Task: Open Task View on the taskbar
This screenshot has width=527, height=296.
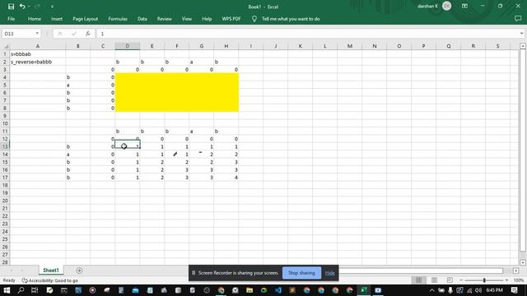Action: tap(35, 290)
